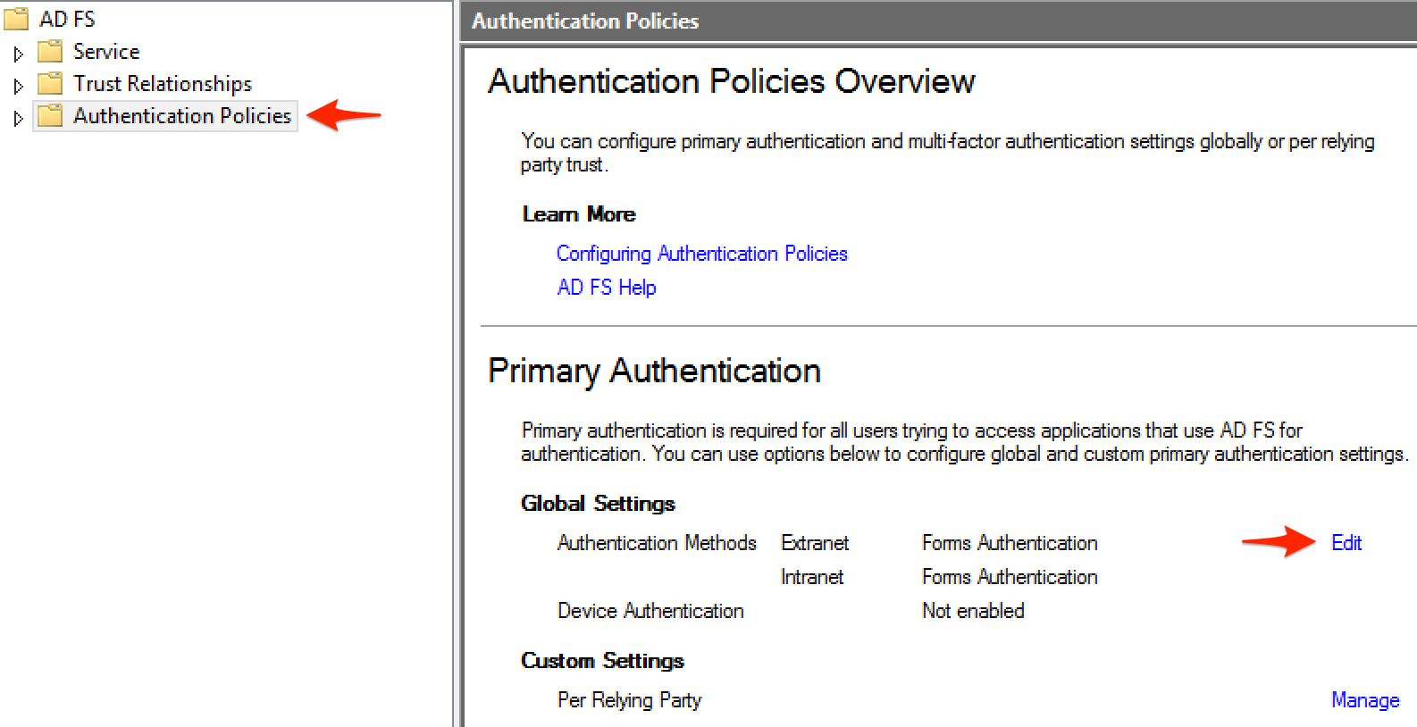The width and height of the screenshot is (1417, 727).
Task: Manage per relying party custom settings
Action: (1364, 700)
